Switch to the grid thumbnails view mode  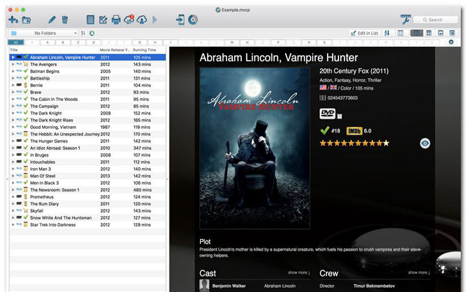428,33
